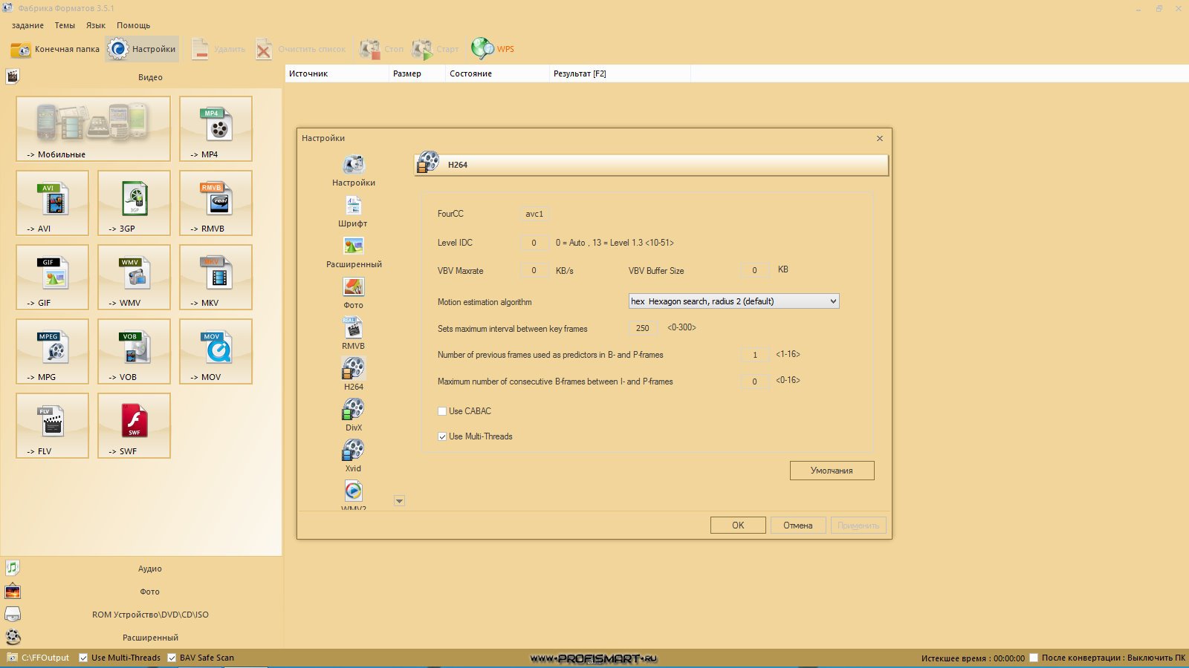Screen dimensions: 1189x668
Task: Open the Xvid codec settings section
Action: coord(353,456)
